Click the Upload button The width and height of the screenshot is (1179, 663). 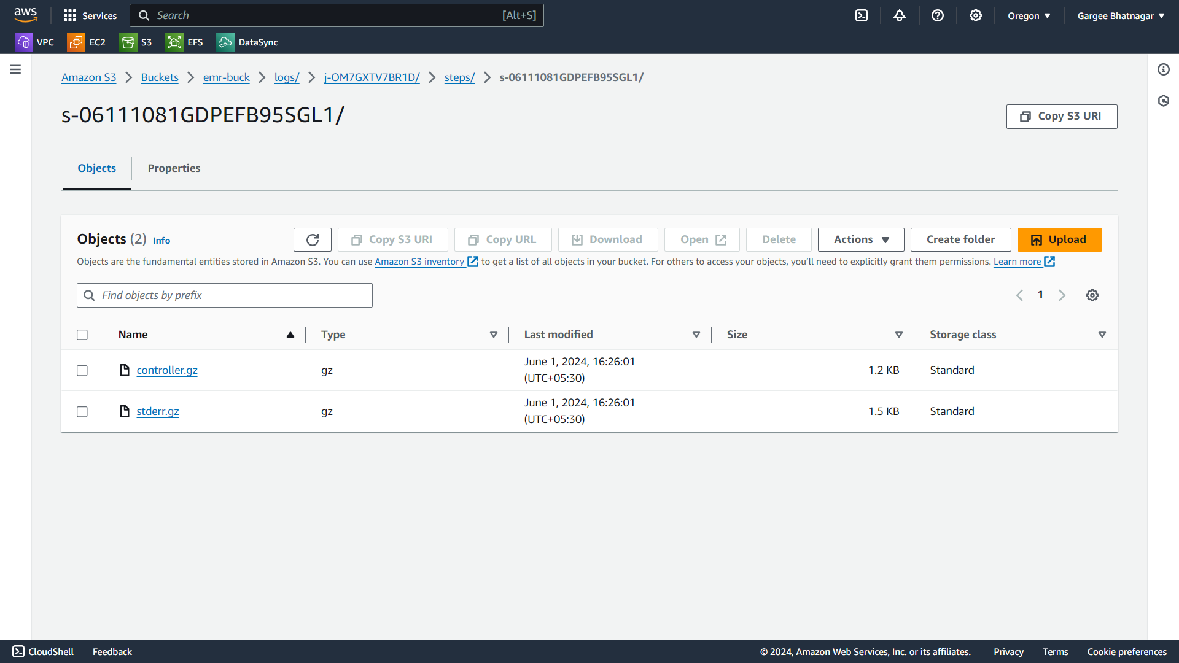point(1059,239)
